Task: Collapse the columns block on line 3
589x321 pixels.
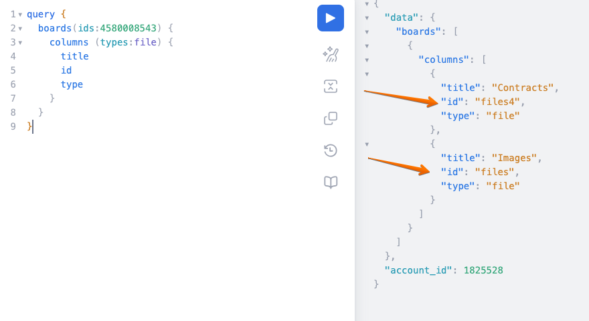Action: [x=20, y=43]
